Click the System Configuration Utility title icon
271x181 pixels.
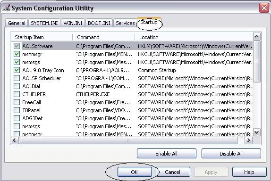[x=7, y=8]
